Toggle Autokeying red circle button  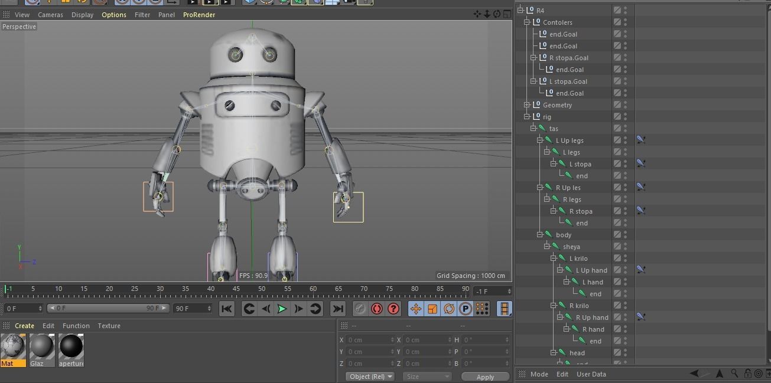point(376,309)
